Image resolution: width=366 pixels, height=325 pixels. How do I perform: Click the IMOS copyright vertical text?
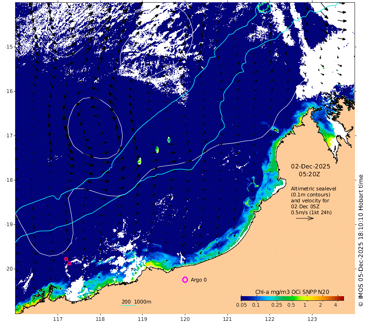pos(361,240)
